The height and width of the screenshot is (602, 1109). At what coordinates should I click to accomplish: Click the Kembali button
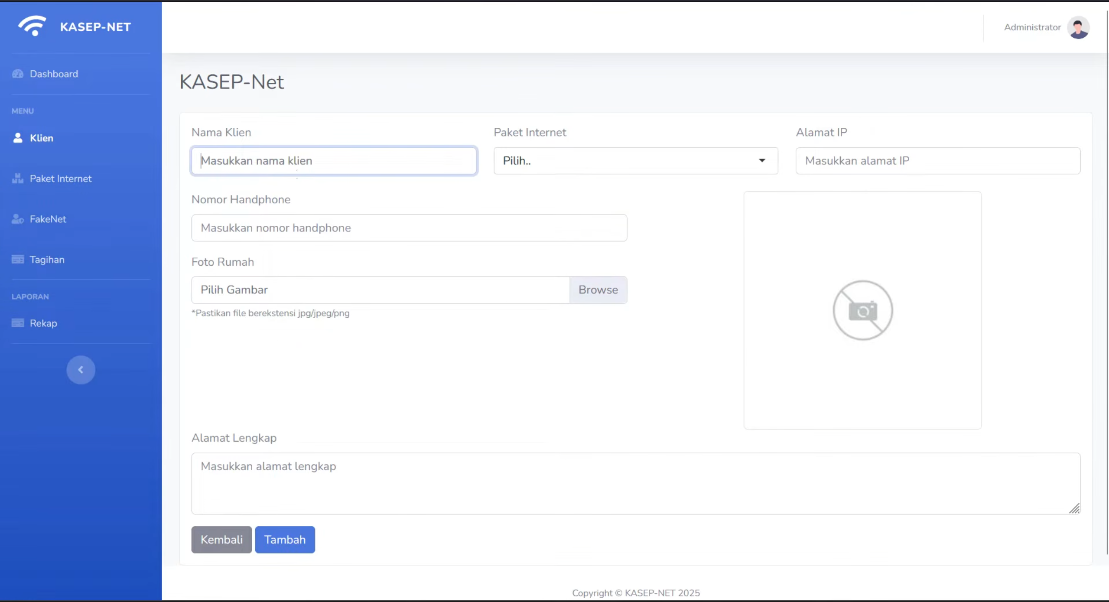pos(221,540)
